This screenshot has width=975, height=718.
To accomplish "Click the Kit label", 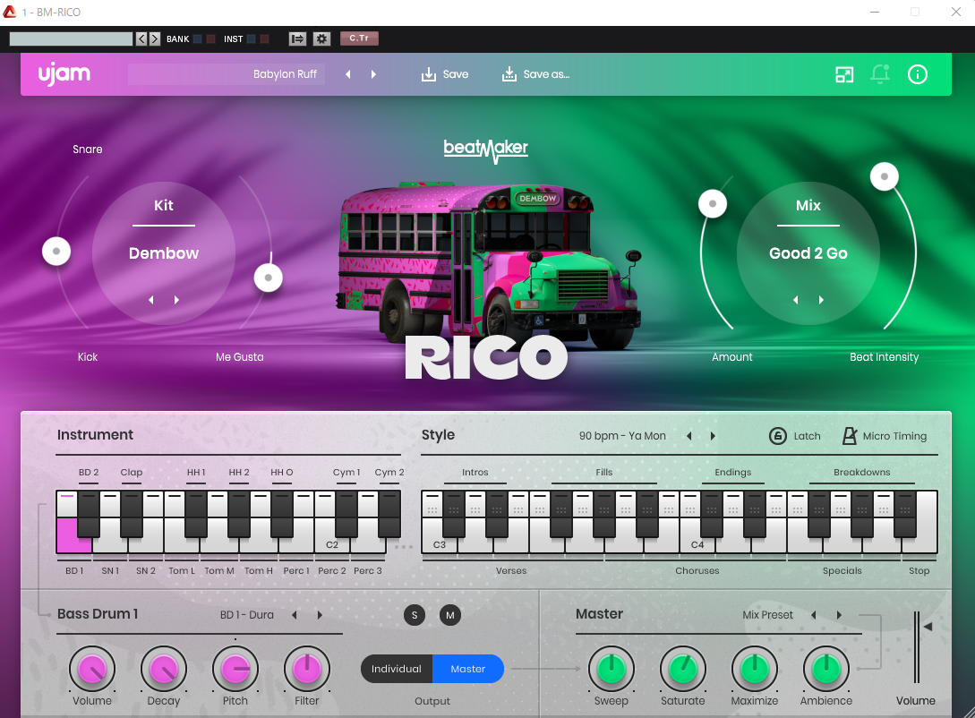I will click(x=164, y=206).
